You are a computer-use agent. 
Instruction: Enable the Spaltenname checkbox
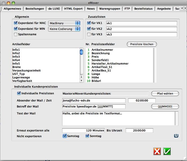coord(16,34)
